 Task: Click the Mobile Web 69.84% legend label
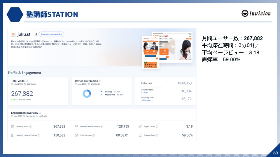click(114, 95)
